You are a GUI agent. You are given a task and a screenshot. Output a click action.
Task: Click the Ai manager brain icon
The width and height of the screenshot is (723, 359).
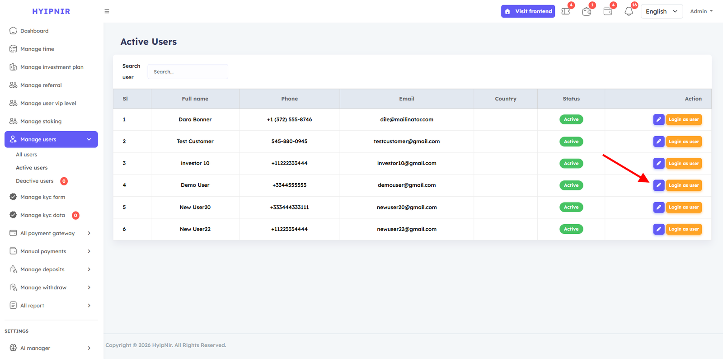[x=13, y=348]
